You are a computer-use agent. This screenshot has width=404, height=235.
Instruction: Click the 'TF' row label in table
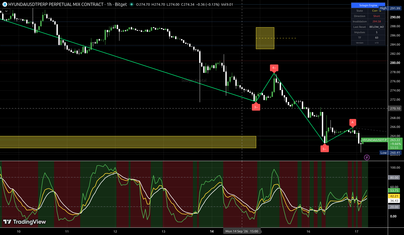[x=359, y=38]
